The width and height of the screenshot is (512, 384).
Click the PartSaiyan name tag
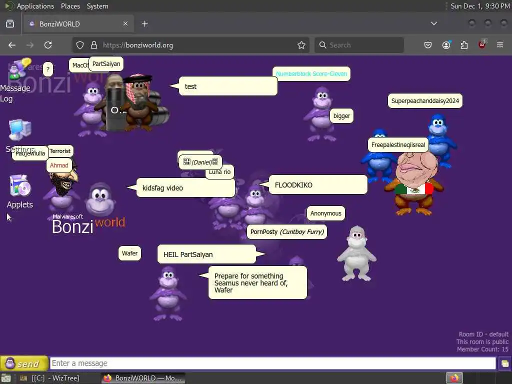point(106,63)
